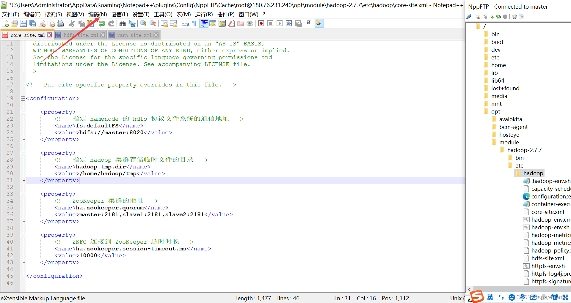Open the 文件(F) file menu

pos(11,15)
